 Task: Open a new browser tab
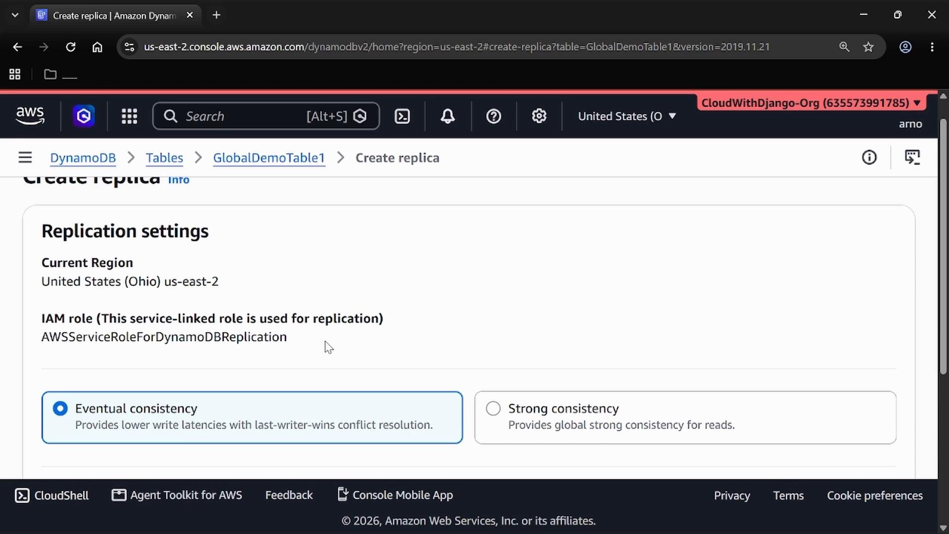(216, 15)
